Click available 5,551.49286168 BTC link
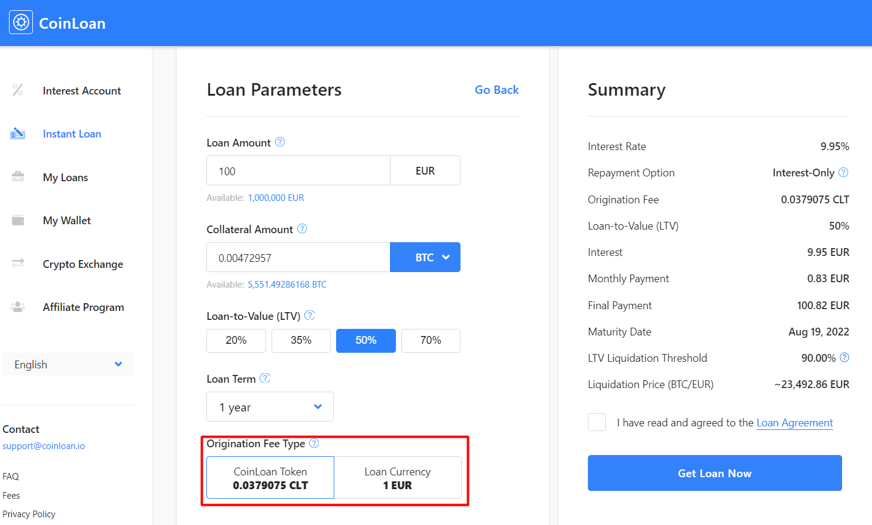Screen dimensions: 872x525 point(287,285)
